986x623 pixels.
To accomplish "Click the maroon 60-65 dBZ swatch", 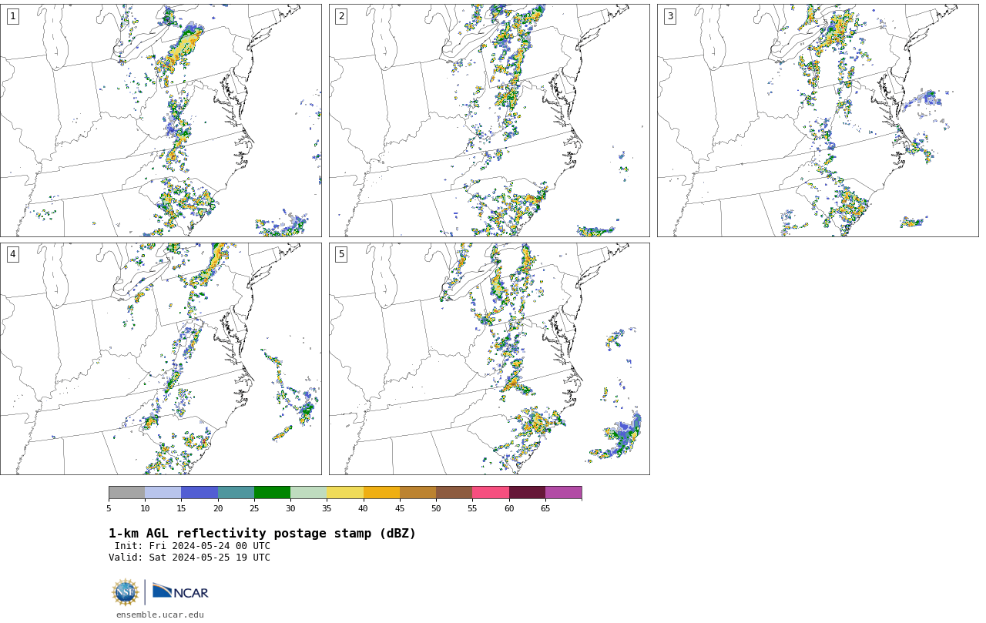I will [527, 493].
